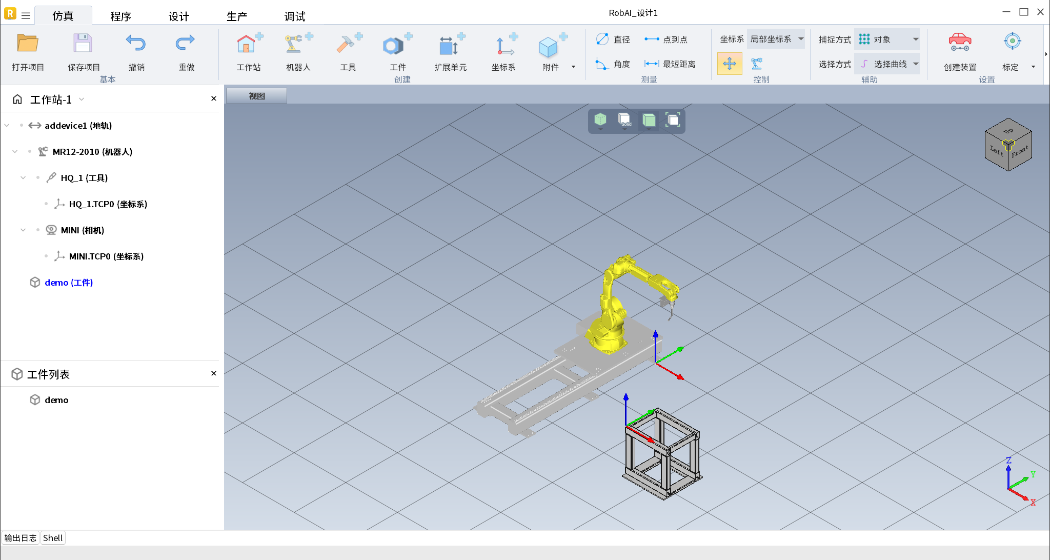Toggle the highlighted move control button
This screenshot has width=1050, height=560.
[x=729, y=64]
